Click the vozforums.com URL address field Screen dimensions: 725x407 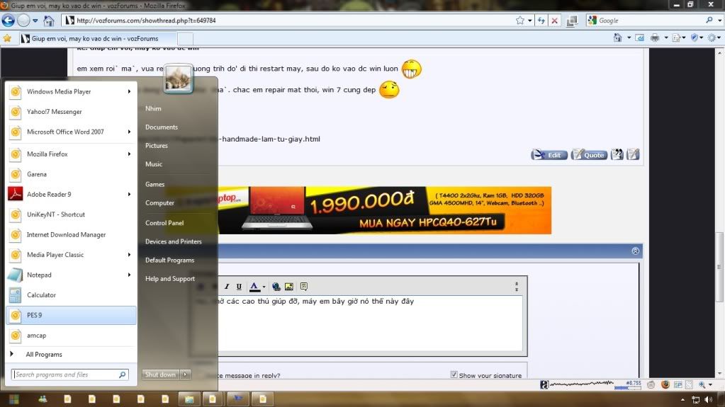point(289,21)
